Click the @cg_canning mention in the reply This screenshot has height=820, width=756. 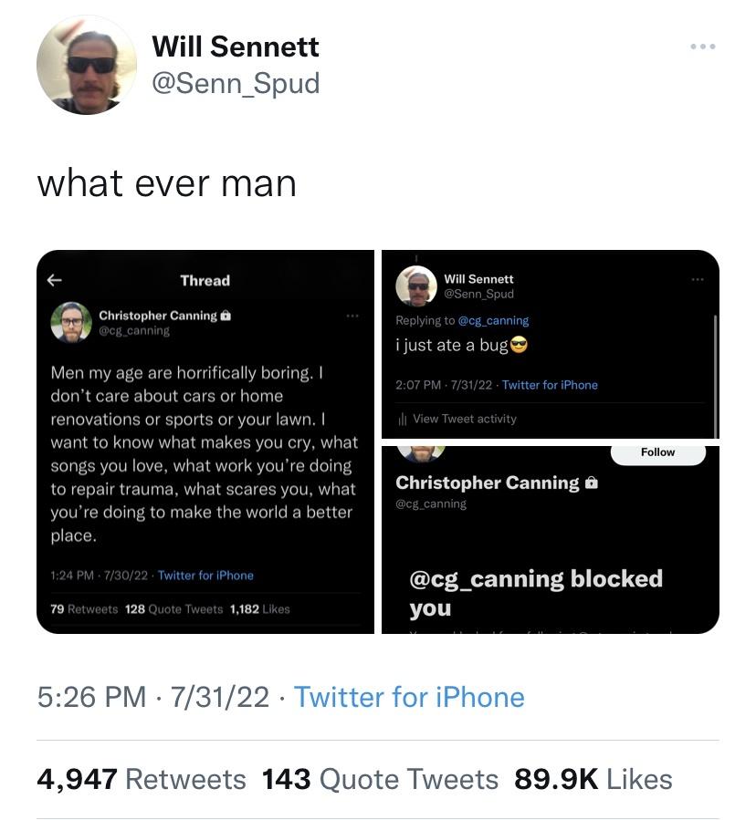(x=493, y=320)
